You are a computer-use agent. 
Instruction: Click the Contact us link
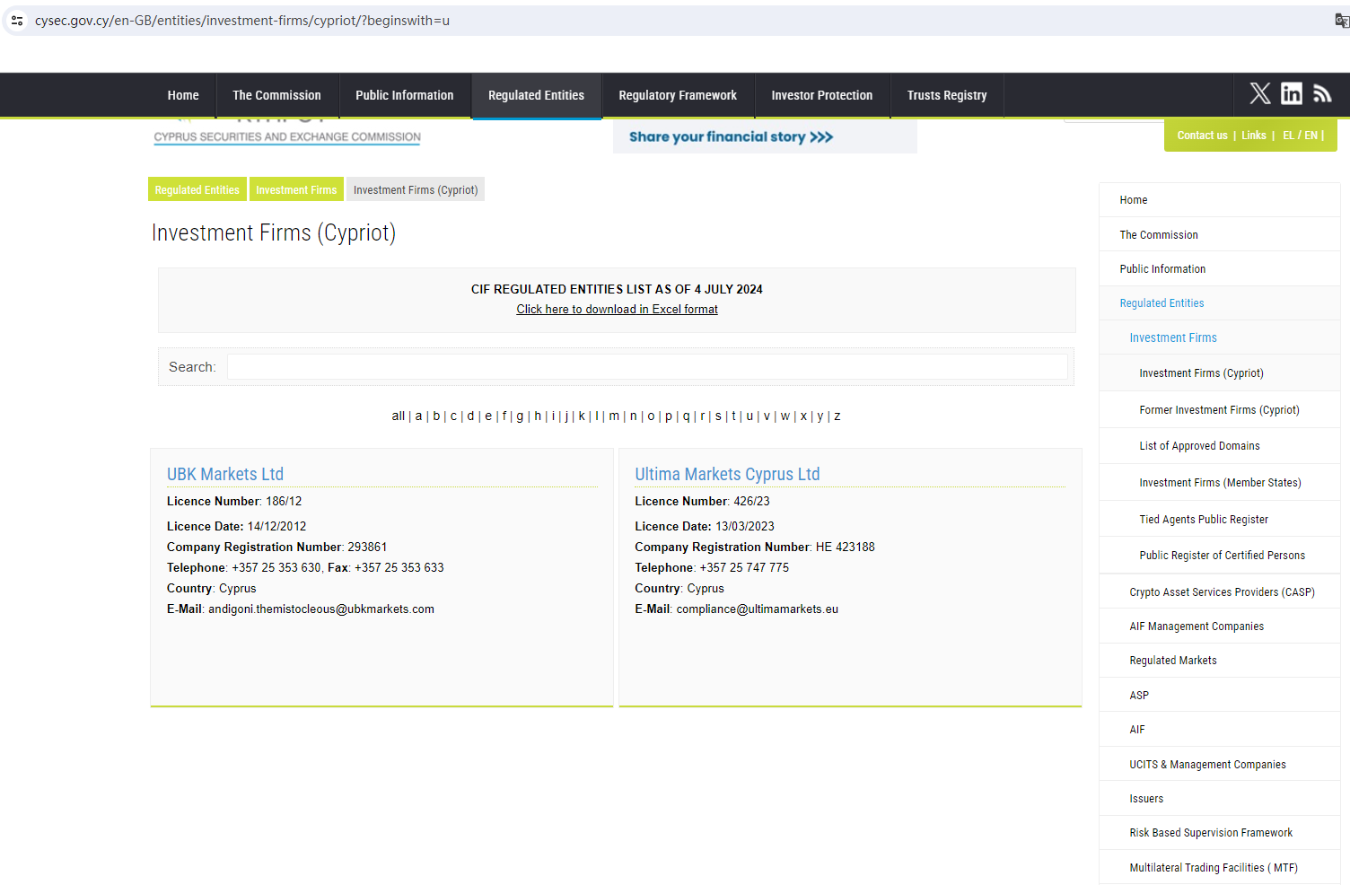coord(1202,136)
